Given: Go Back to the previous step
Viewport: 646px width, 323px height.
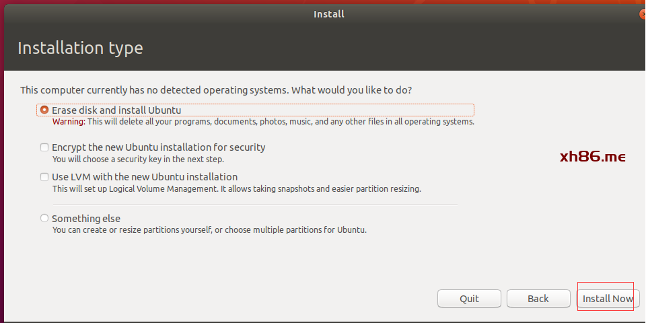Looking at the screenshot, I should pyautogui.click(x=538, y=298).
